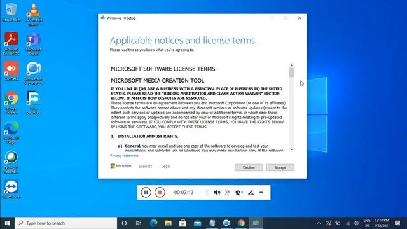
Task: Open Network Recording desktop shortcut
Action: point(11,162)
